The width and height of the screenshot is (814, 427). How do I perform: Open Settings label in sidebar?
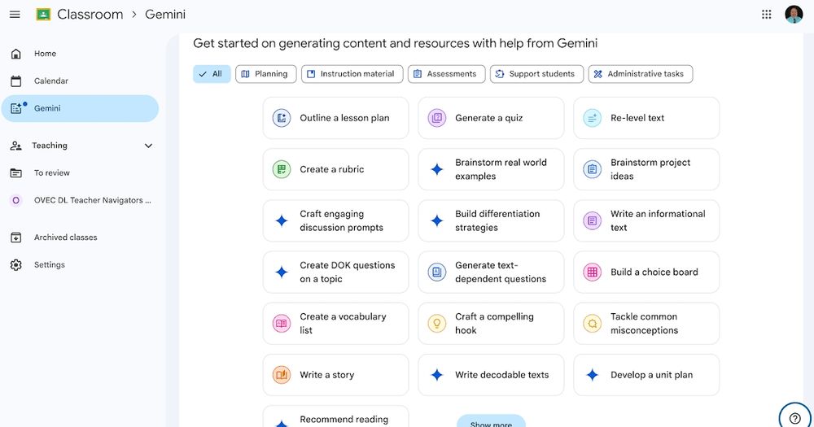coord(50,264)
